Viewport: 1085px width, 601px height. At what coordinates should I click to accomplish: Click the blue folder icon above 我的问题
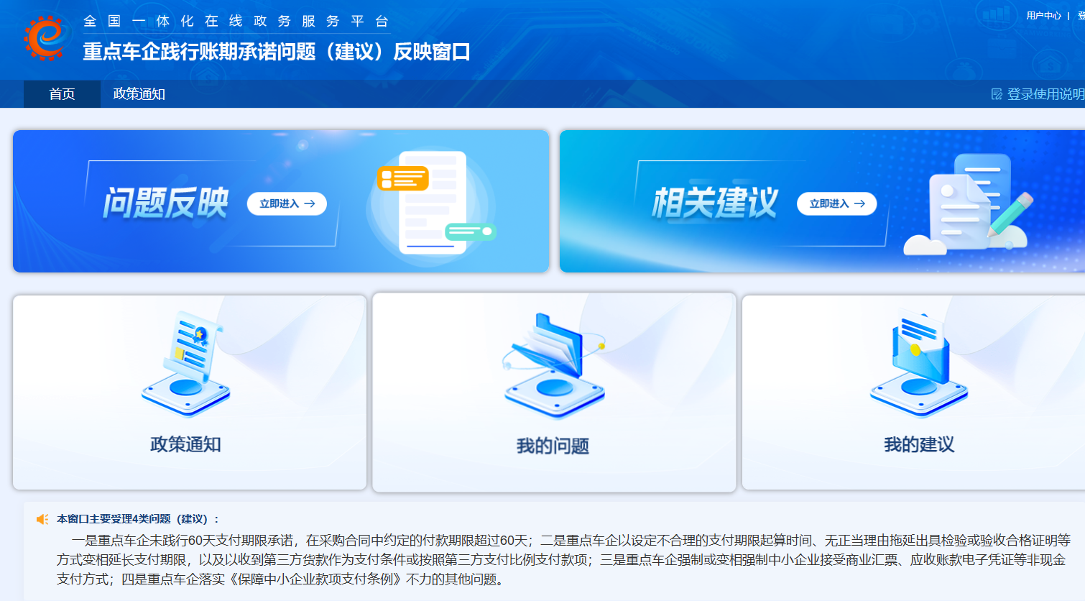pos(554,366)
